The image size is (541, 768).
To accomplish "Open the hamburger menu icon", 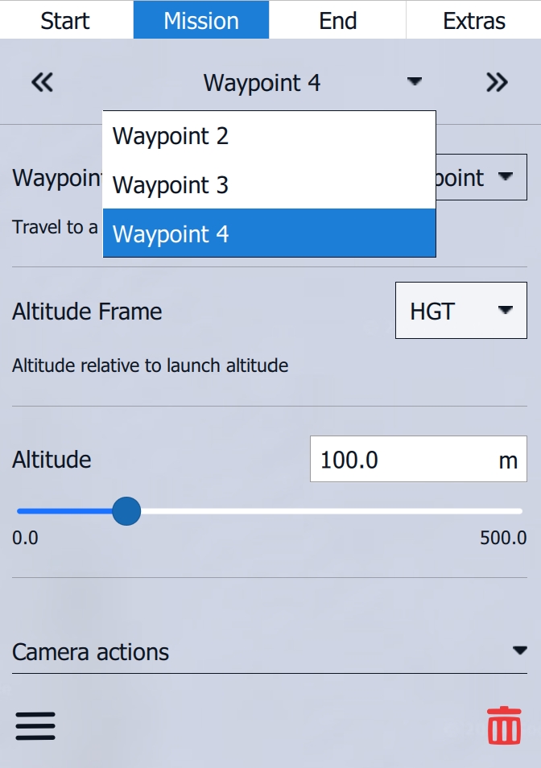I will 35,725.
